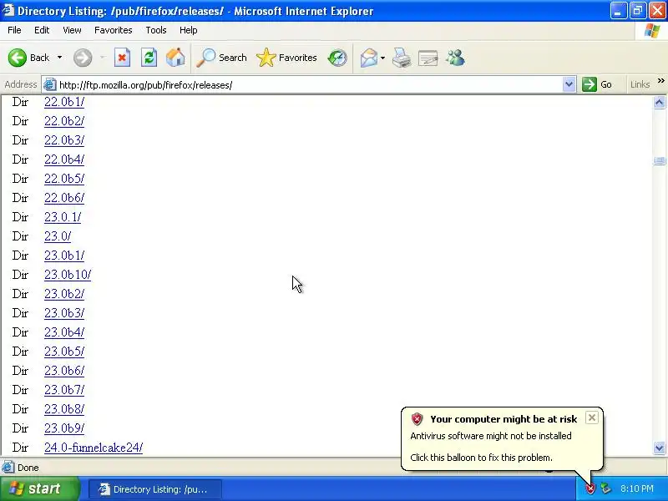Viewport: 668px width, 501px height.
Task: Open the 23.0b8/ directory link
Action: tap(64, 408)
